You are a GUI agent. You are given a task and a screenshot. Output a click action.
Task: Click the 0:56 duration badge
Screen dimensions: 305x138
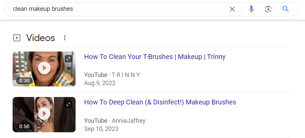pos(24,126)
